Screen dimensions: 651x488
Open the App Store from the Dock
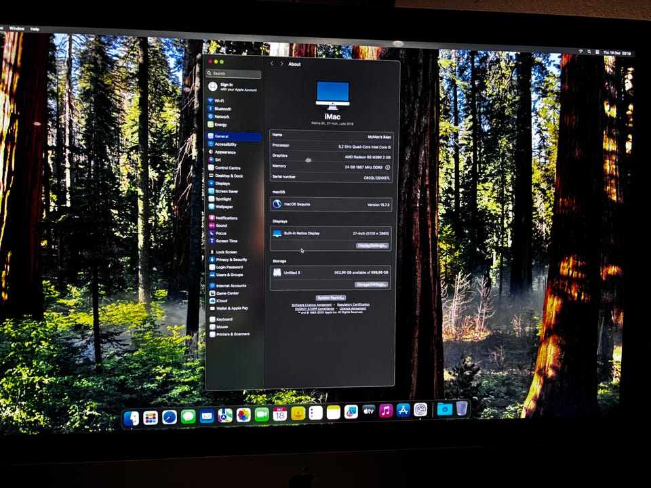pos(403,411)
